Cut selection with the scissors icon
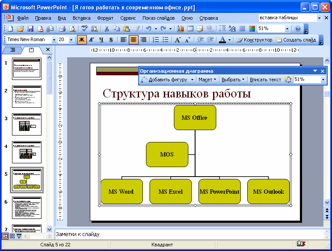The height and width of the screenshot is (251, 332). pyautogui.click(x=107, y=29)
